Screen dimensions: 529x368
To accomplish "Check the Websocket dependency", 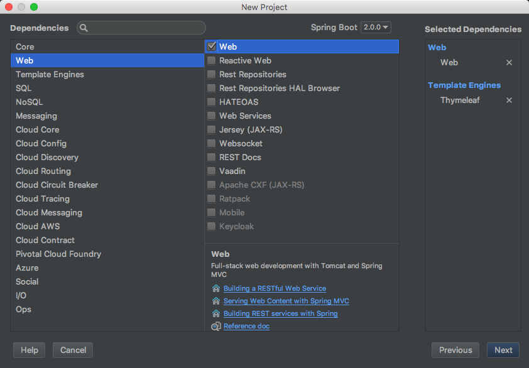I will [x=212, y=144].
